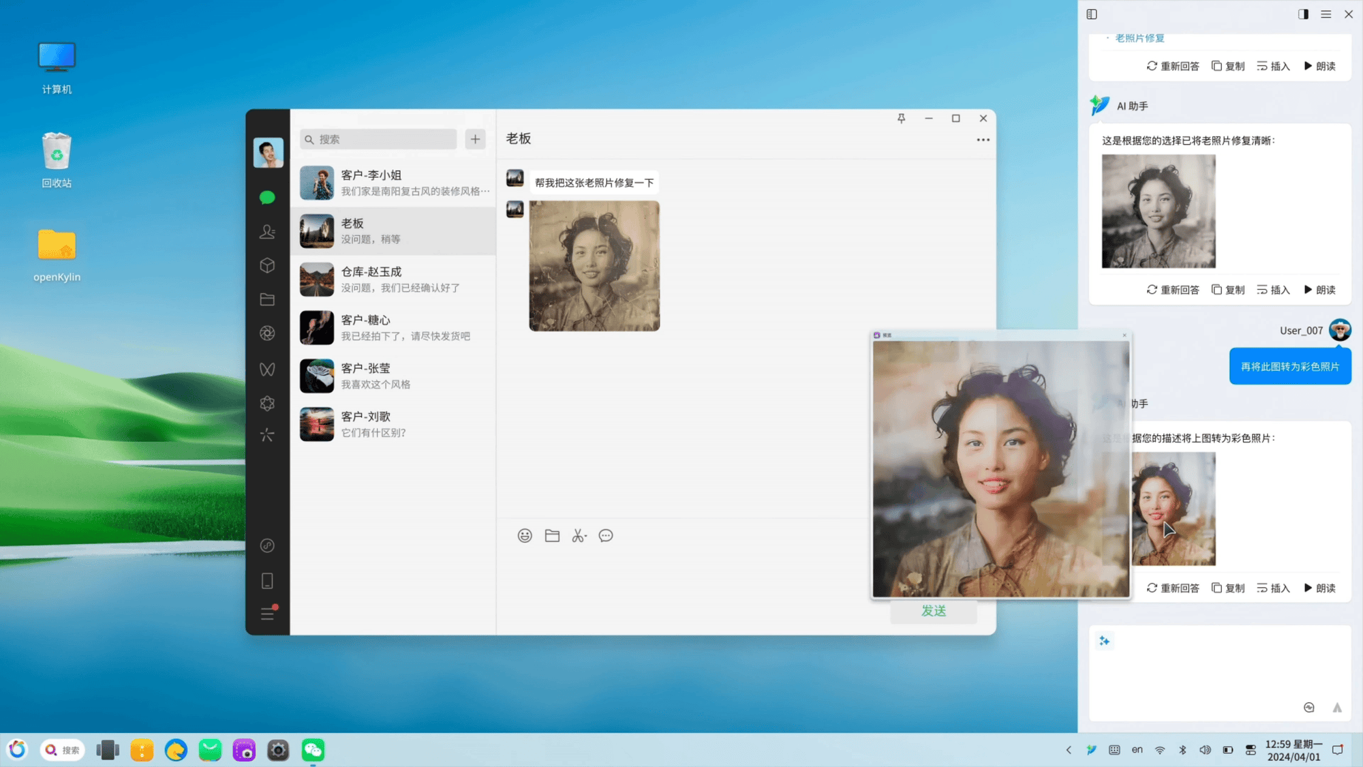Click the 发送 send button
Image resolution: width=1363 pixels, height=767 pixels.
tap(934, 611)
